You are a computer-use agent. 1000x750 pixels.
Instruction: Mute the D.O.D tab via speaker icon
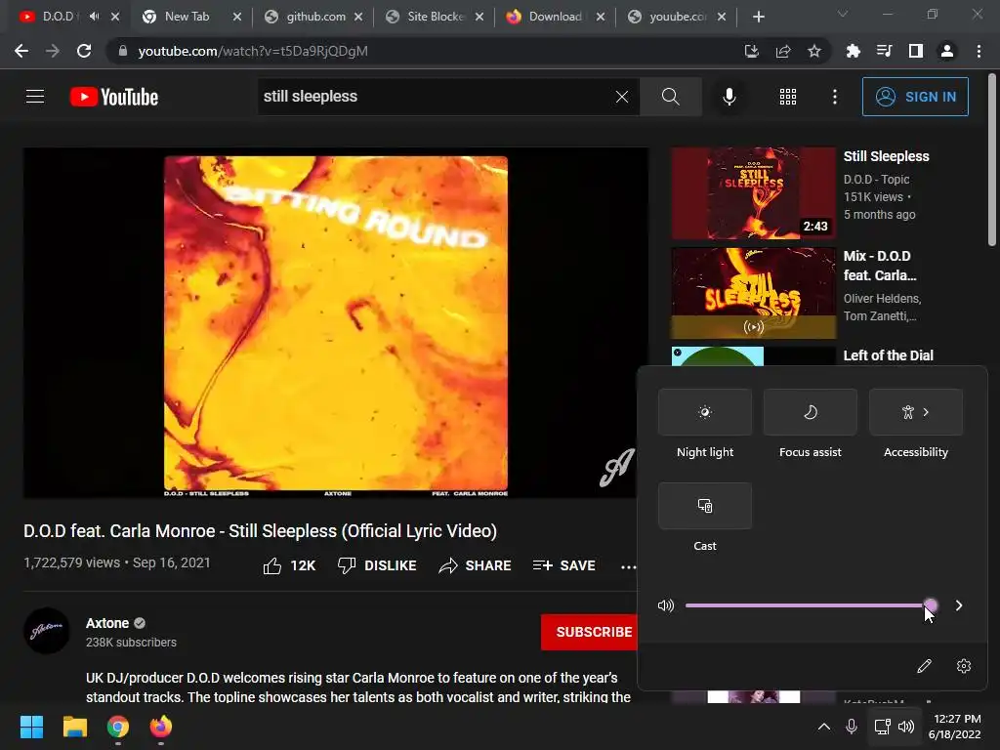coord(95,17)
